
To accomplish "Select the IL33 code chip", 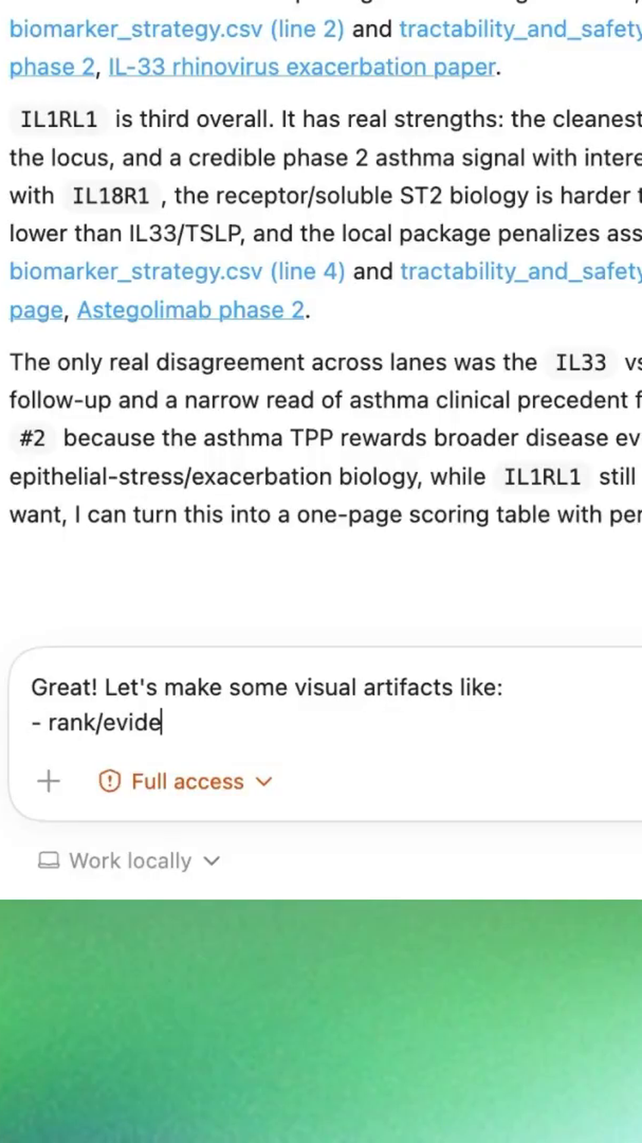I will click(580, 362).
